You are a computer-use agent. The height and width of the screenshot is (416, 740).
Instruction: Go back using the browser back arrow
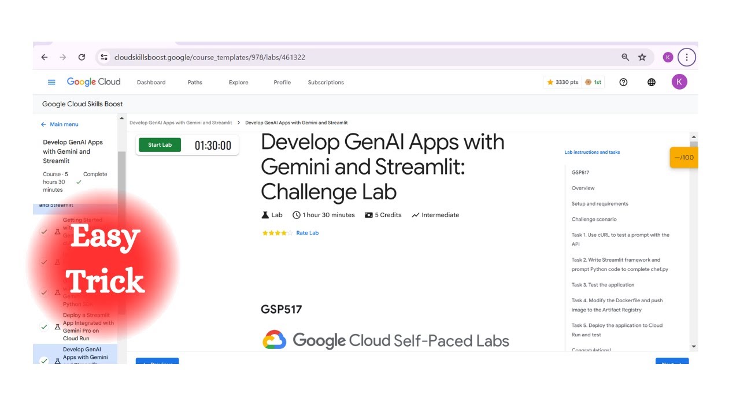(x=45, y=57)
